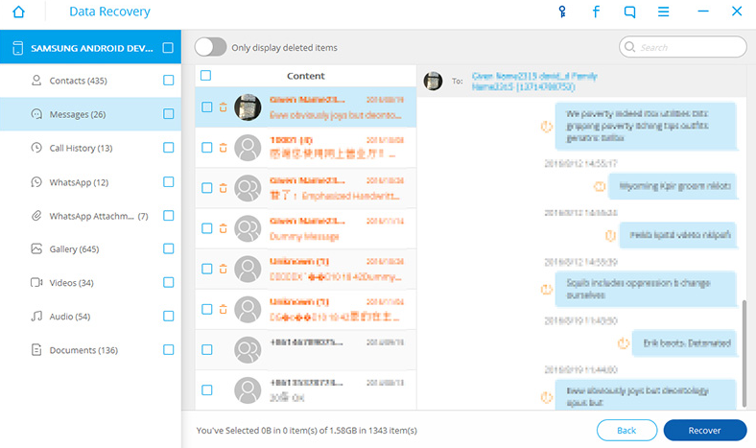
Task: Open the Documents (136) category
Action: (x=90, y=349)
